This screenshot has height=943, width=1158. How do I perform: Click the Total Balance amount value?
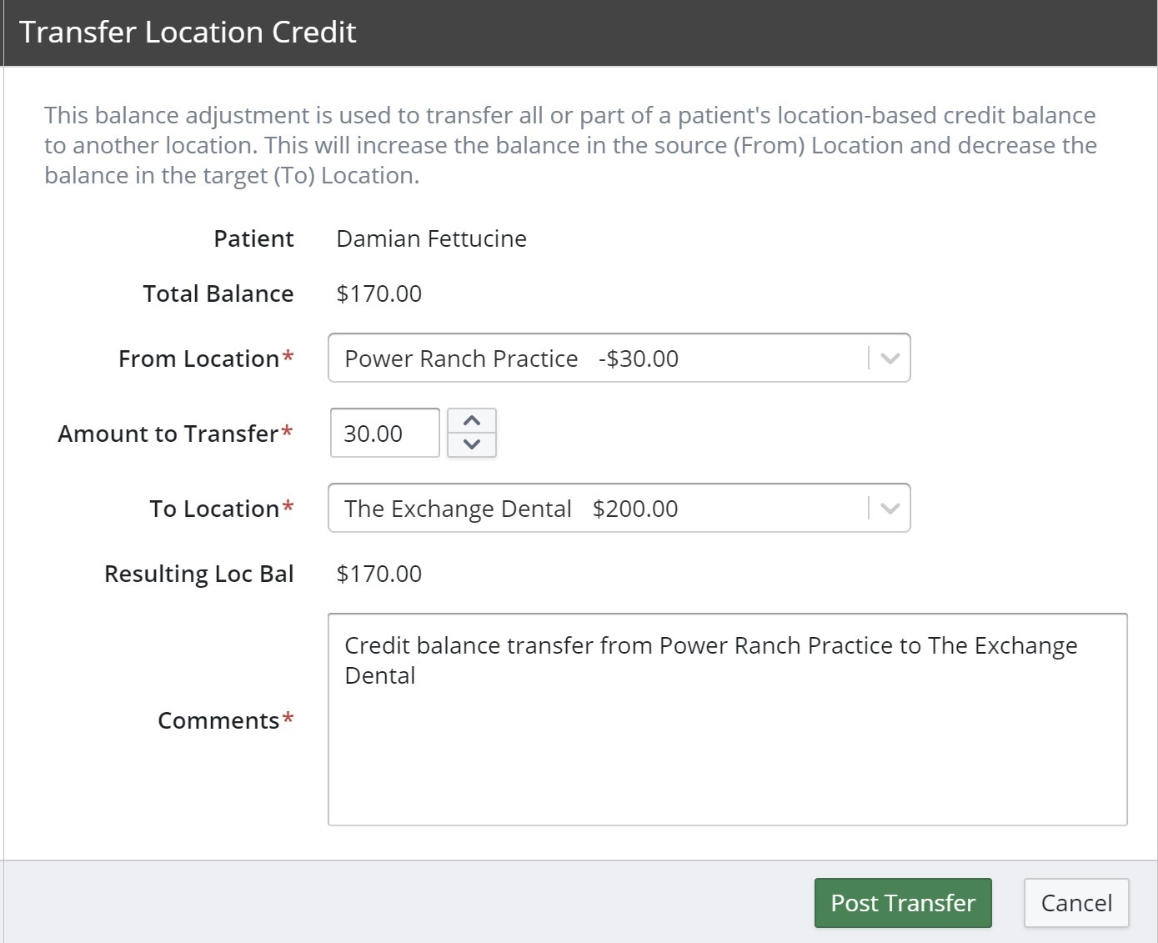378,294
